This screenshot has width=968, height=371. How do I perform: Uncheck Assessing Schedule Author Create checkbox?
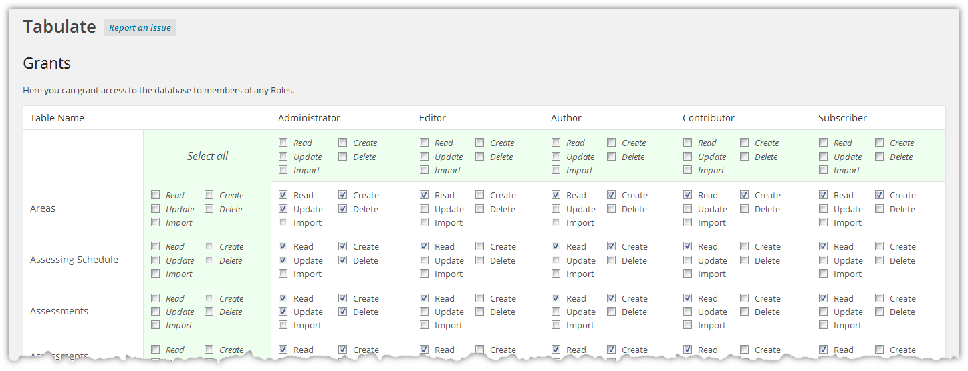[x=612, y=246]
